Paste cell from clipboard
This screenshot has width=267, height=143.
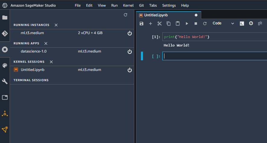pos(178,24)
